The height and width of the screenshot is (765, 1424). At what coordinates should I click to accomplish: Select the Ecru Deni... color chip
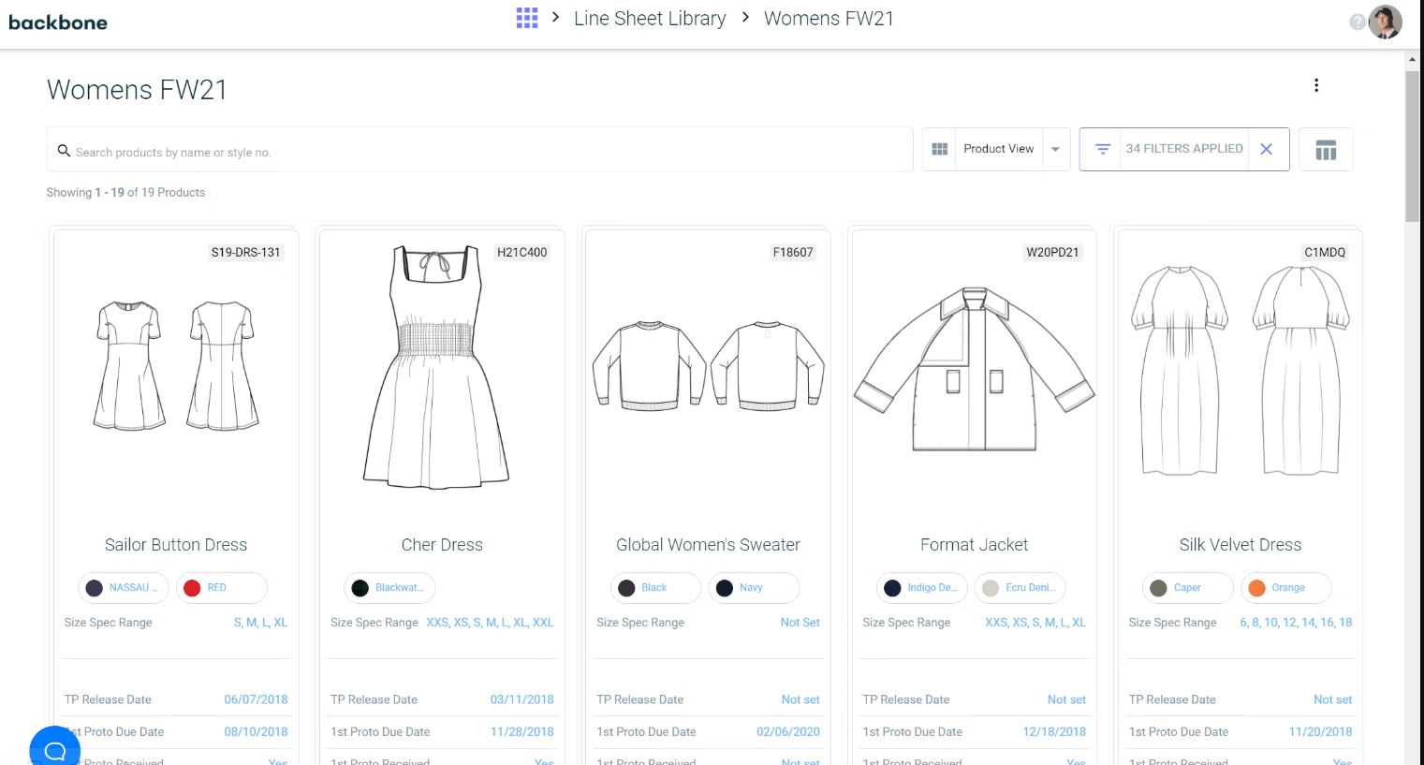pyautogui.click(x=1020, y=588)
